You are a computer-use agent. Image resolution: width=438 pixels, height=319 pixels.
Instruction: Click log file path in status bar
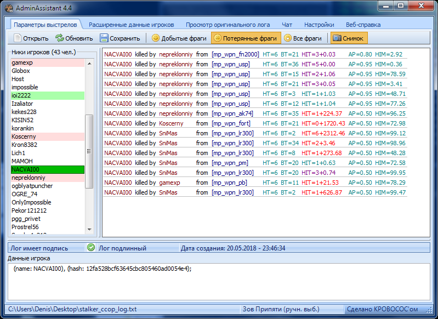(72, 309)
